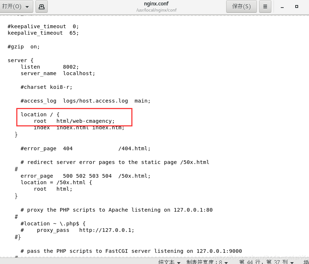309x264 pixels.
Task: Click the '#location ~ \.php$ {' line
Action: pos(53,224)
